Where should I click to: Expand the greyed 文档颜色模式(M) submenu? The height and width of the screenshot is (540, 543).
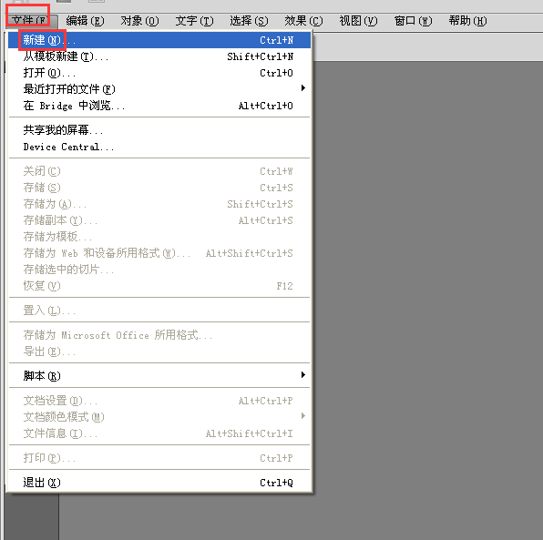pos(159,417)
